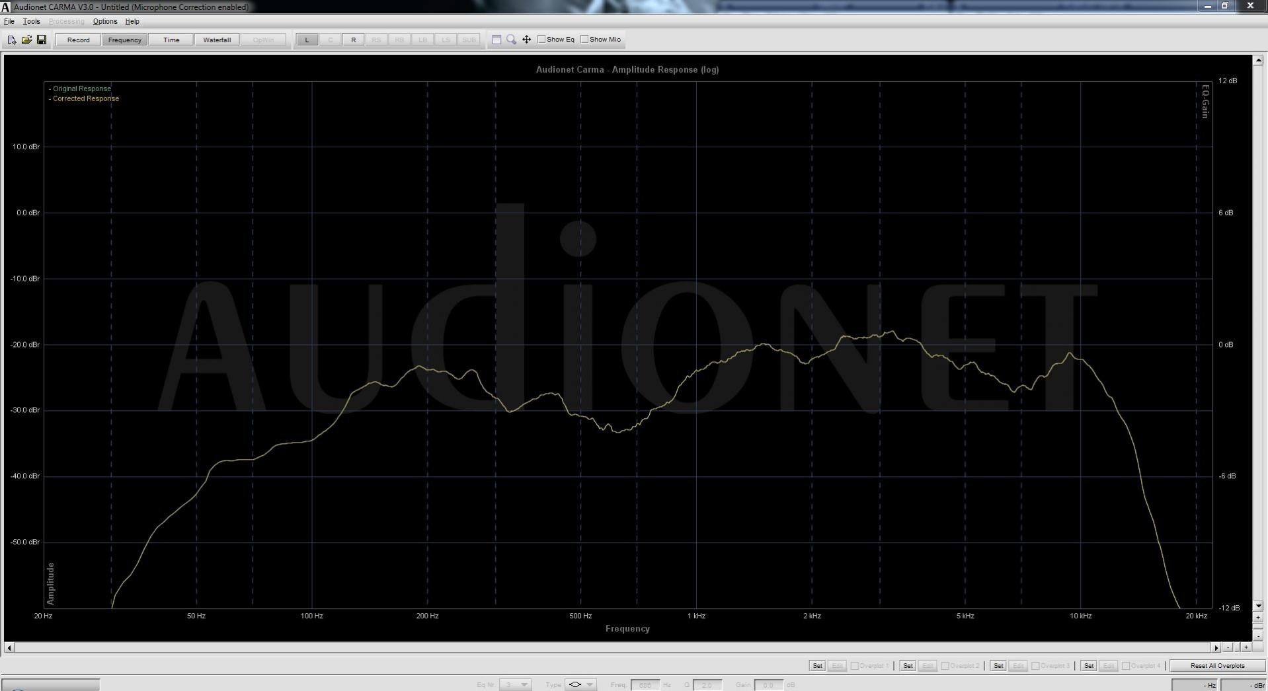Image resolution: width=1268 pixels, height=691 pixels.
Task: Click the Corrected Response legend entry
Action: click(84, 98)
